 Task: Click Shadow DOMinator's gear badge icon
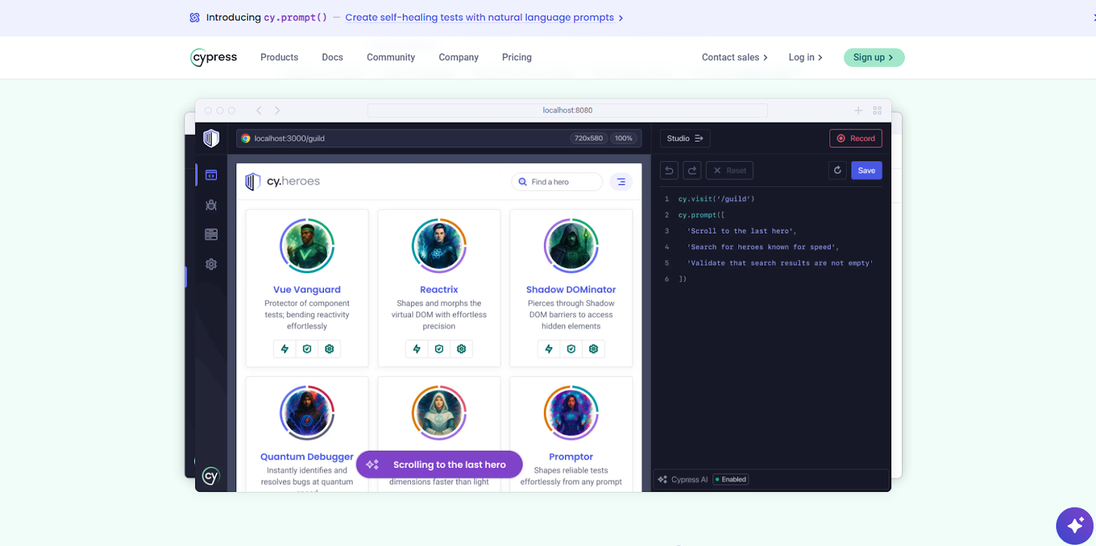pyautogui.click(x=594, y=349)
